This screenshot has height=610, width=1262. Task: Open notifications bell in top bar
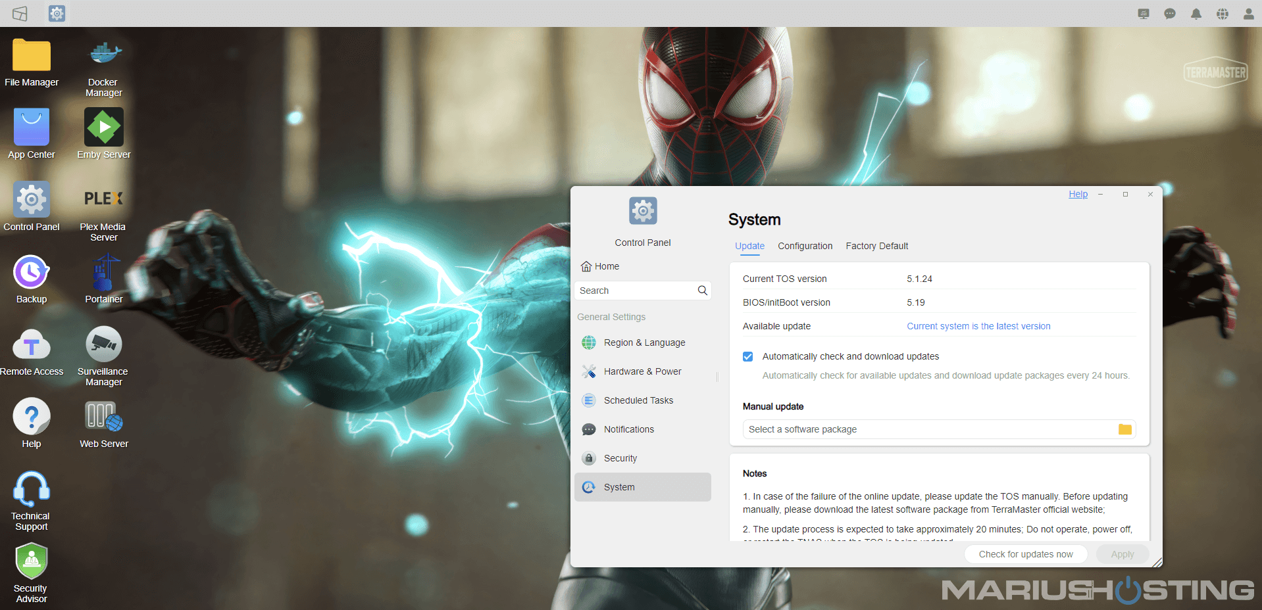(1196, 14)
